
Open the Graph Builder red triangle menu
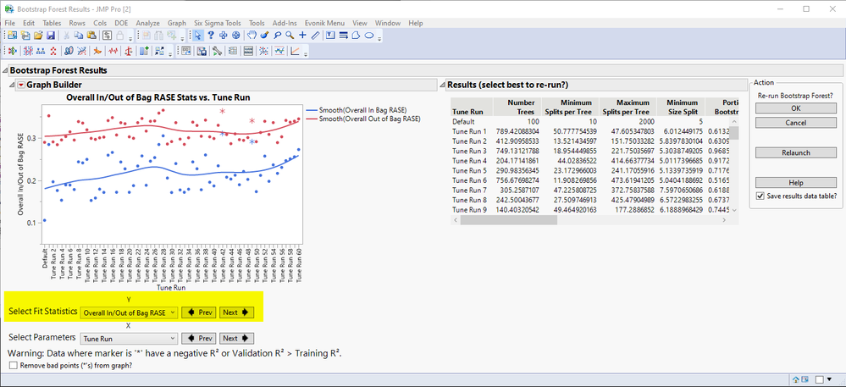(21, 85)
